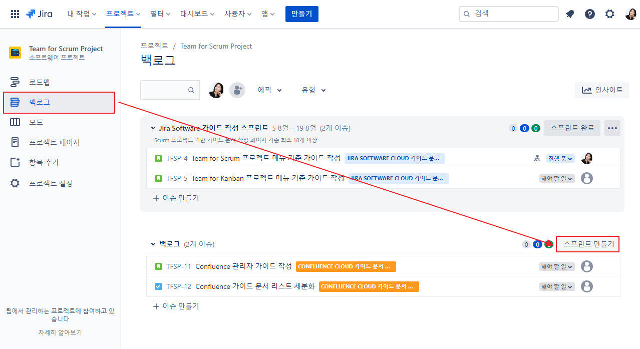Open issue key TFSP-4
Image resolution: width=640 pixels, height=349 pixels.
[x=177, y=158]
